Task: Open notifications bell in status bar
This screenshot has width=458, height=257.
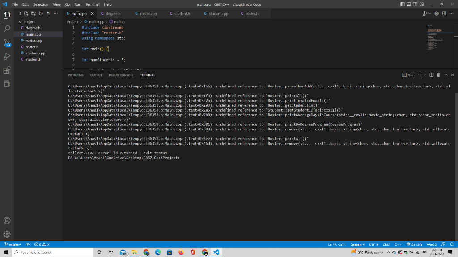Action: pyautogui.click(x=453, y=244)
